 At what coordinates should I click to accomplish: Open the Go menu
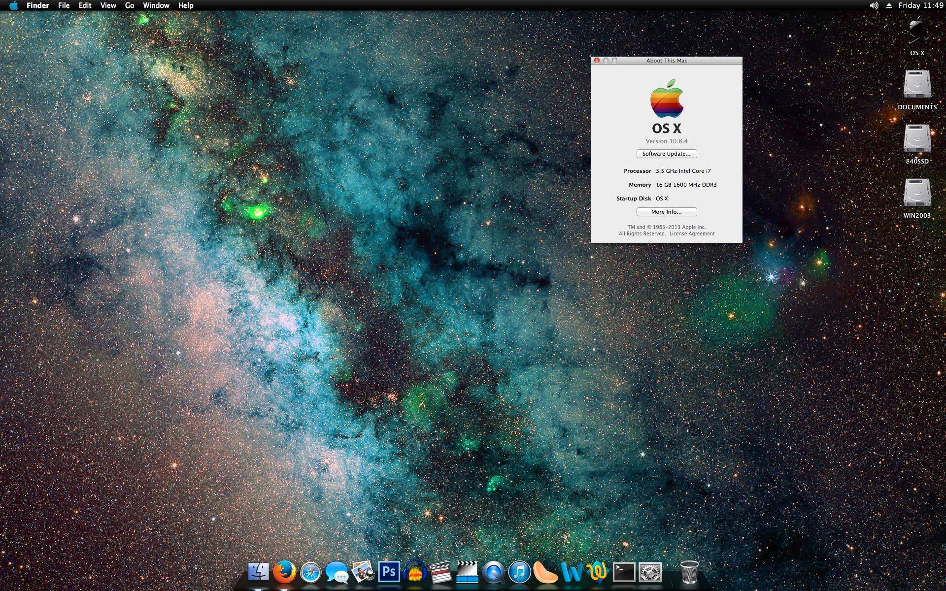pyautogui.click(x=130, y=5)
